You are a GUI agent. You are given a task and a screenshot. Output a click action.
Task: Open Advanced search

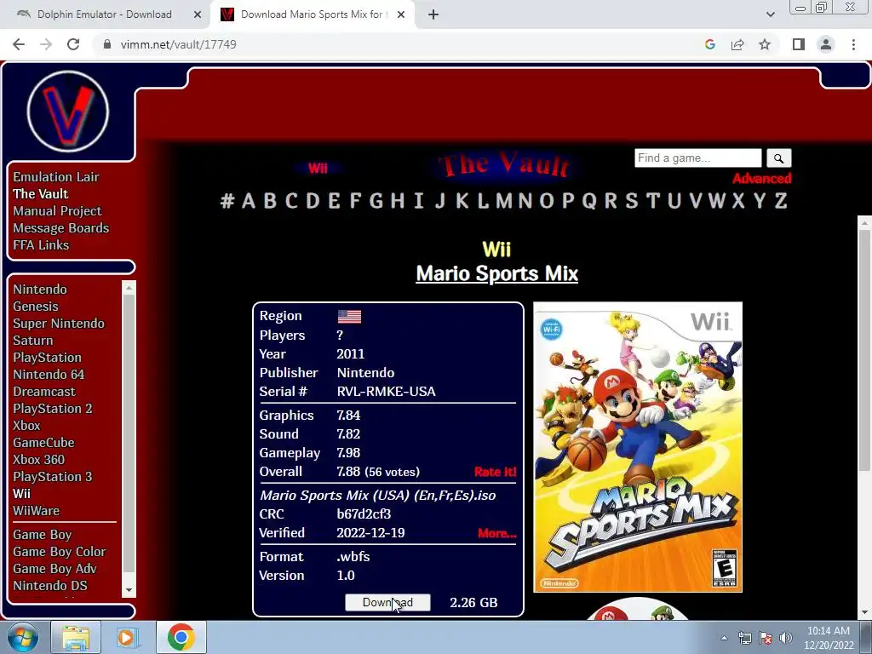click(x=762, y=179)
